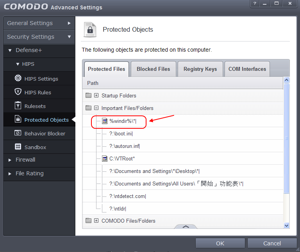Click the scrollbar down arrow

(286, 225)
